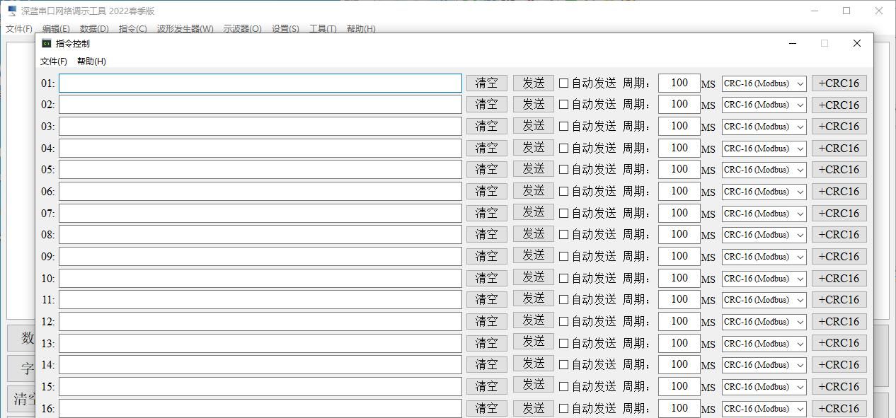Click the 发送 button on row 01
This screenshot has height=418, width=896.
tap(533, 83)
